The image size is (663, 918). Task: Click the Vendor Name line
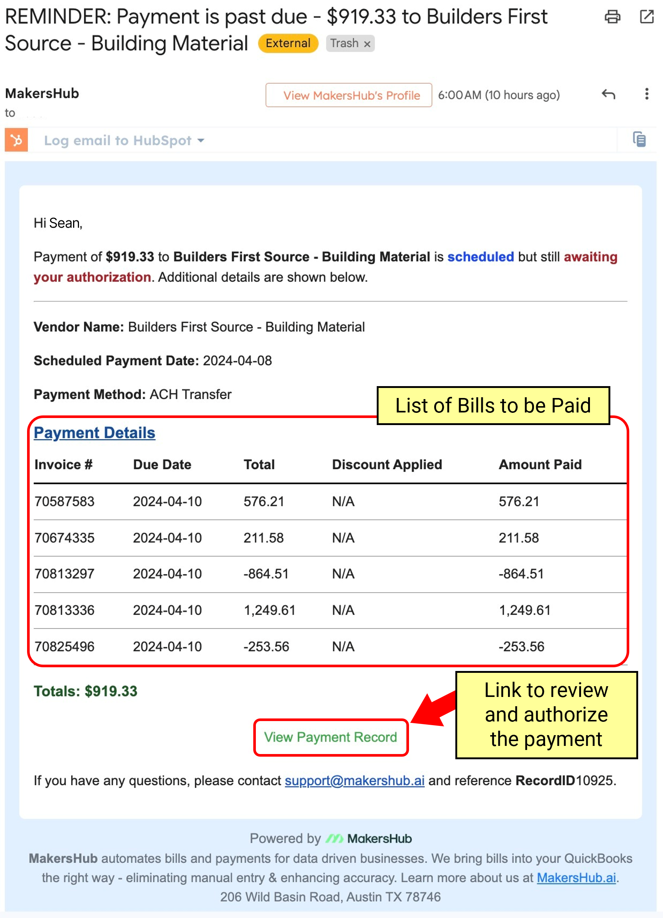[x=199, y=327]
